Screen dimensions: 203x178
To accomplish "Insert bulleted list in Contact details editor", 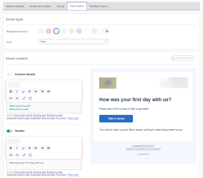I will [11, 98].
